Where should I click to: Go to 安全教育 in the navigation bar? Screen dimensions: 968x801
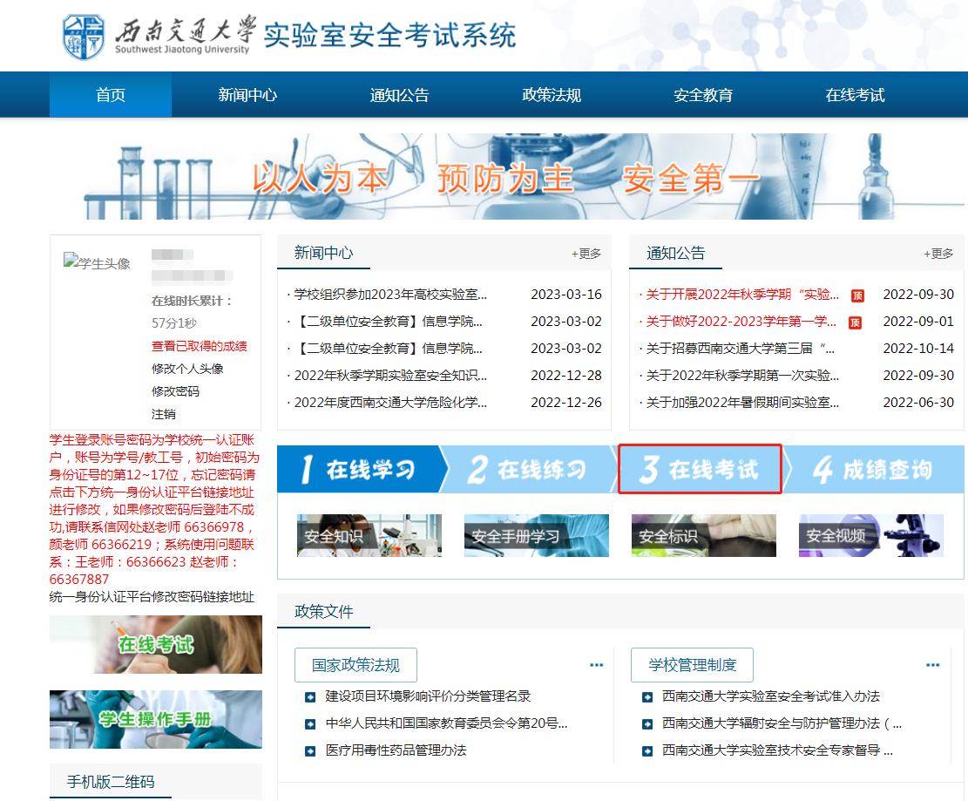pos(703,95)
